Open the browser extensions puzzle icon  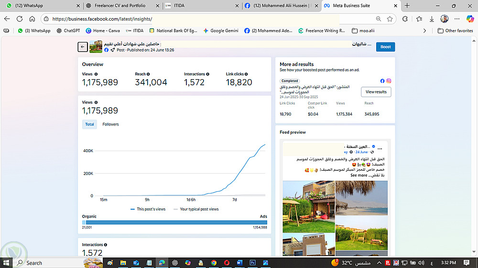pyautogui.click(x=405, y=19)
